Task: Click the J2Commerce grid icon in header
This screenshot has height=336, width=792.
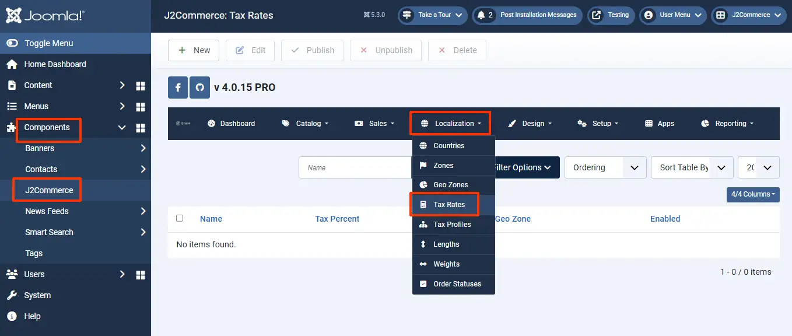Action: 721,15
